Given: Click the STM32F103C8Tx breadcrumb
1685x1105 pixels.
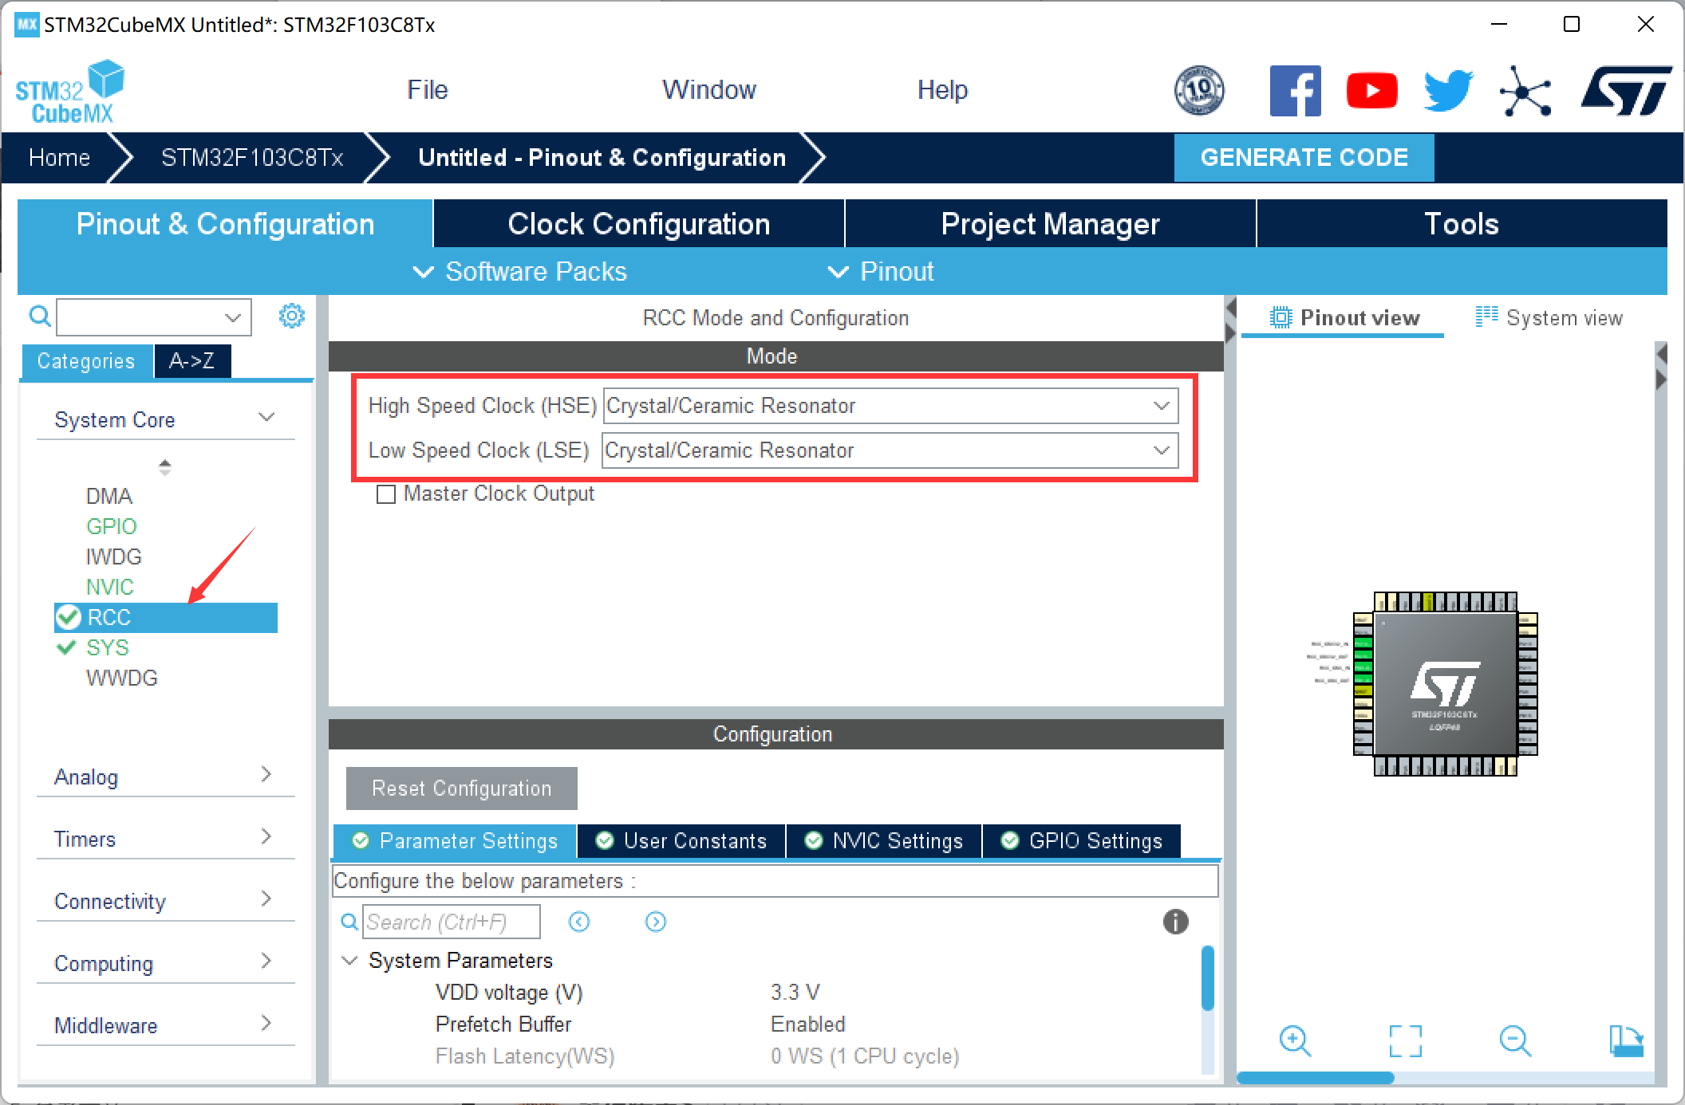Looking at the screenshot, I should pyautogui.click(x=252, y=157).
